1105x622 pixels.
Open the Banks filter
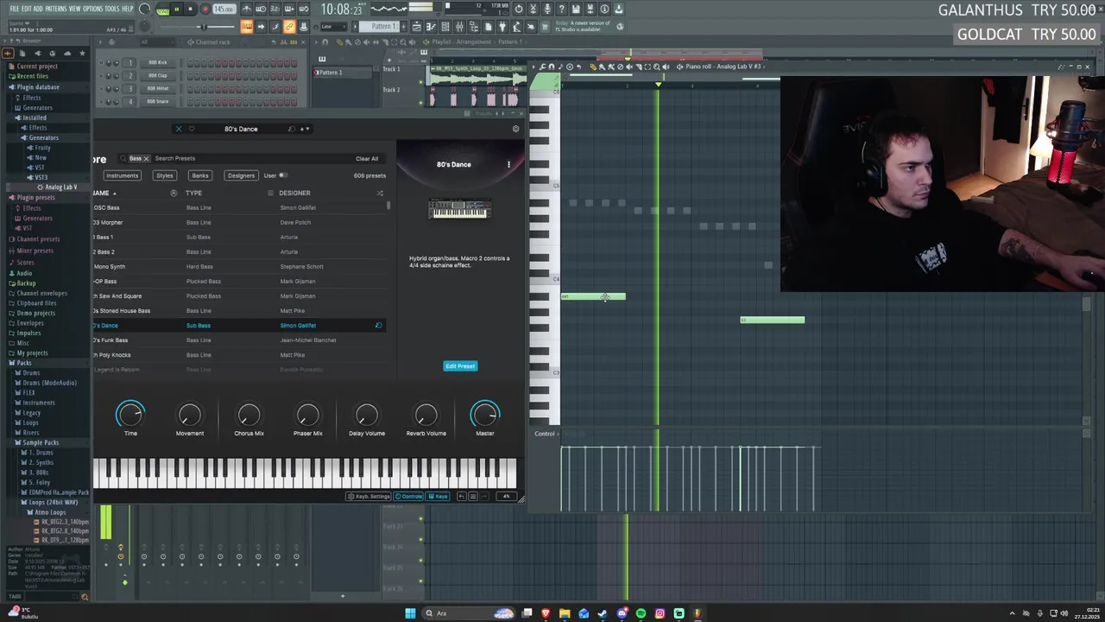pyautogui.click(x=200, y=175)
